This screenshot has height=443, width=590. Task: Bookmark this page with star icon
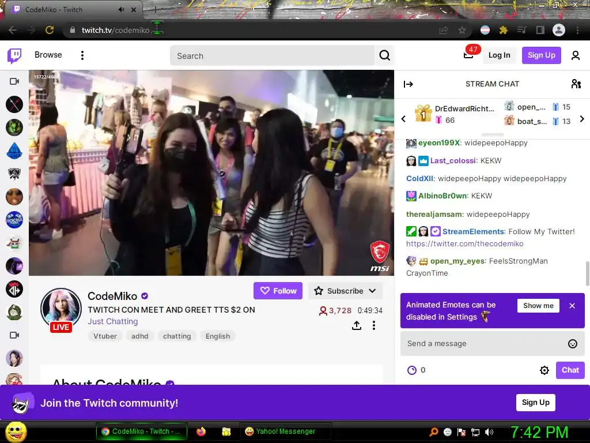pos(462,30)
